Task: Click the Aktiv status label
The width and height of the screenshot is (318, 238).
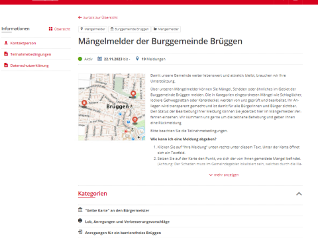Action: click(x=88, y=59)
